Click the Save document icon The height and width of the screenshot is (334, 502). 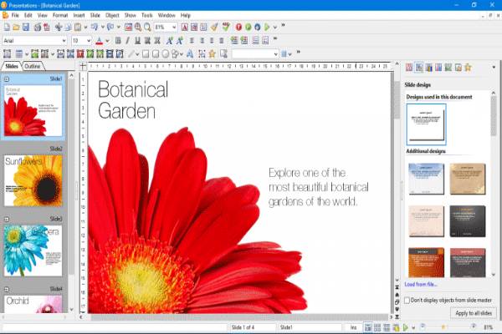click(27, 28)
